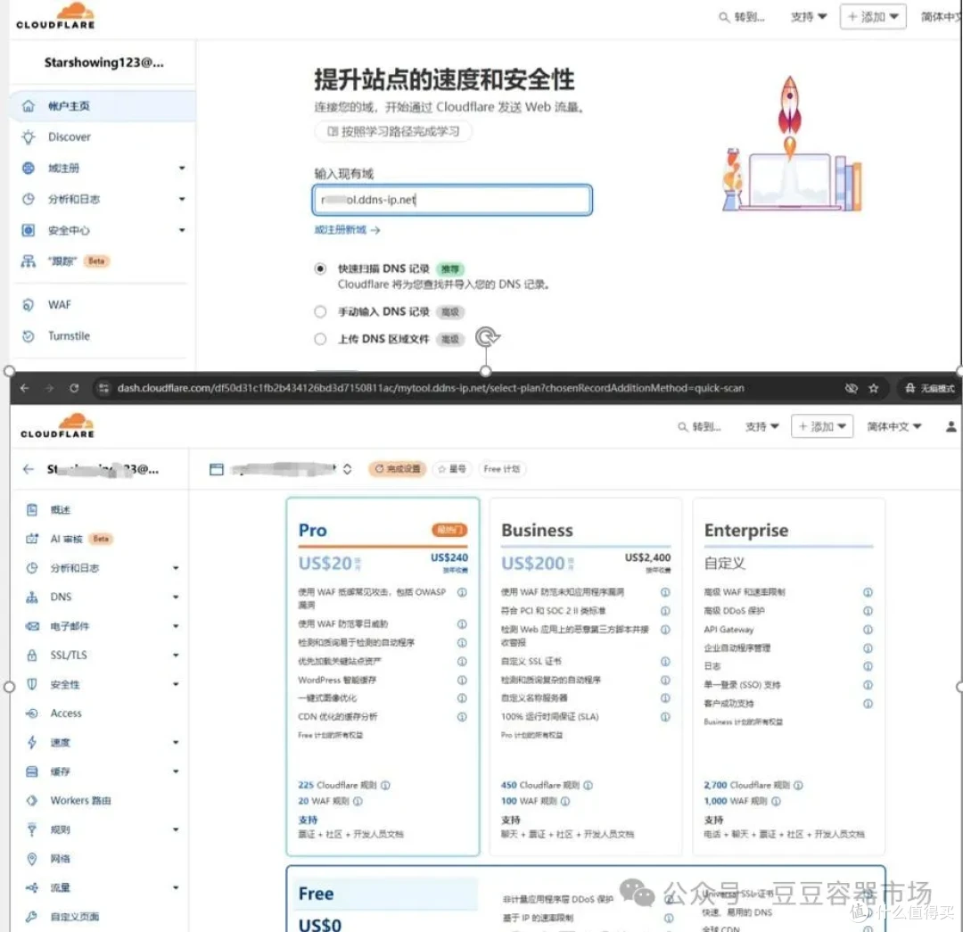The image size is (963, 932).
Task: Click the 完成设置 button
Action: [398, 469]
